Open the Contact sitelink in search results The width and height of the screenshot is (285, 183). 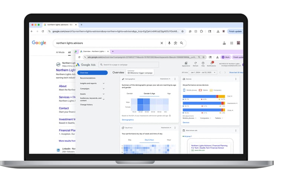coord(64,108)
